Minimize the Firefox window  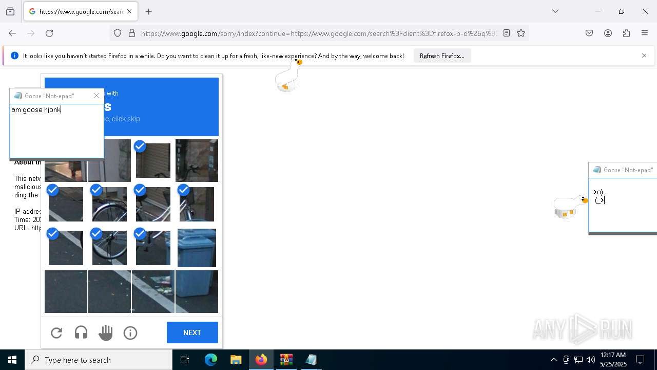click(598, 11)
